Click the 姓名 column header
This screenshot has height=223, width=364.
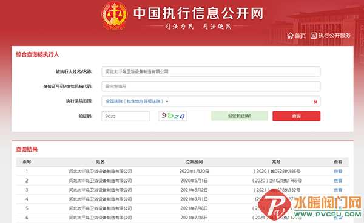click(100, 162)
